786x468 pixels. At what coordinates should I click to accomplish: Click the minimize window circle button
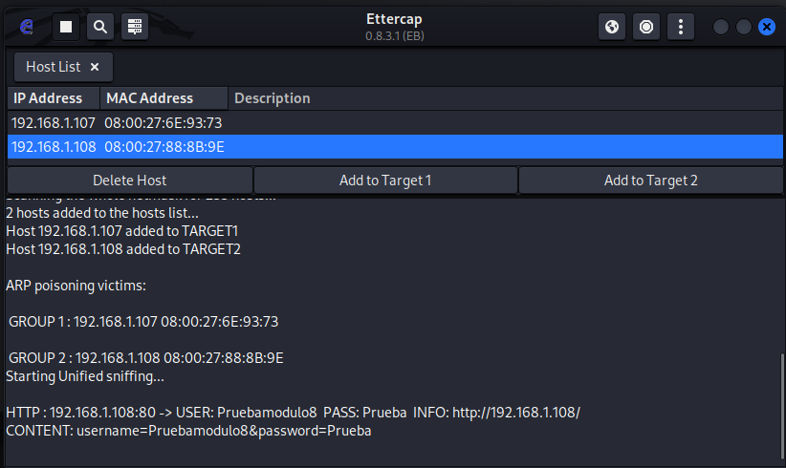pos(721,27)
